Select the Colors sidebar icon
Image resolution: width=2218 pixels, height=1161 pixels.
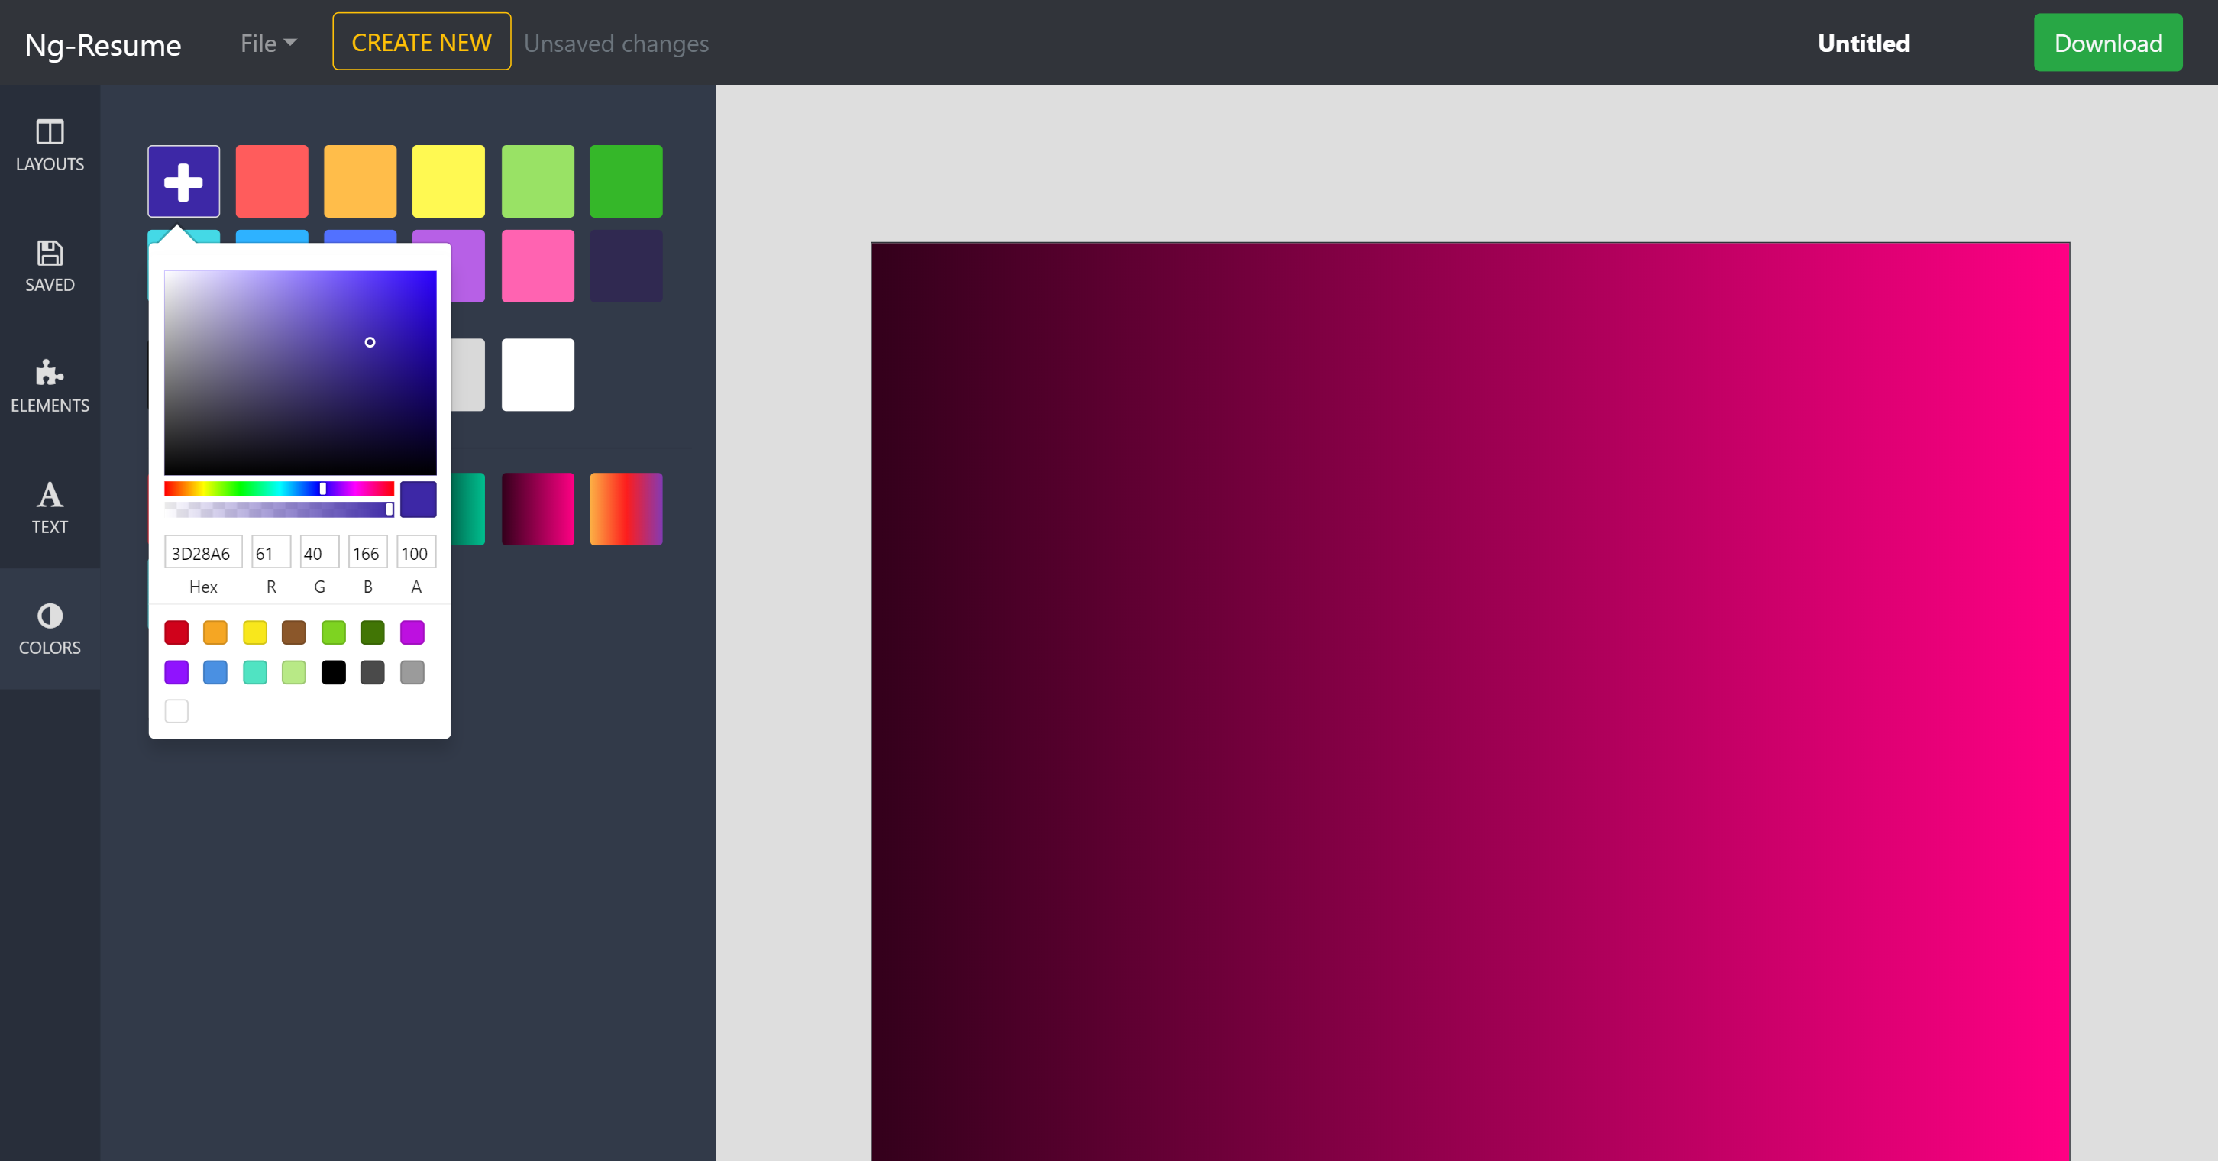pos(50,629)
